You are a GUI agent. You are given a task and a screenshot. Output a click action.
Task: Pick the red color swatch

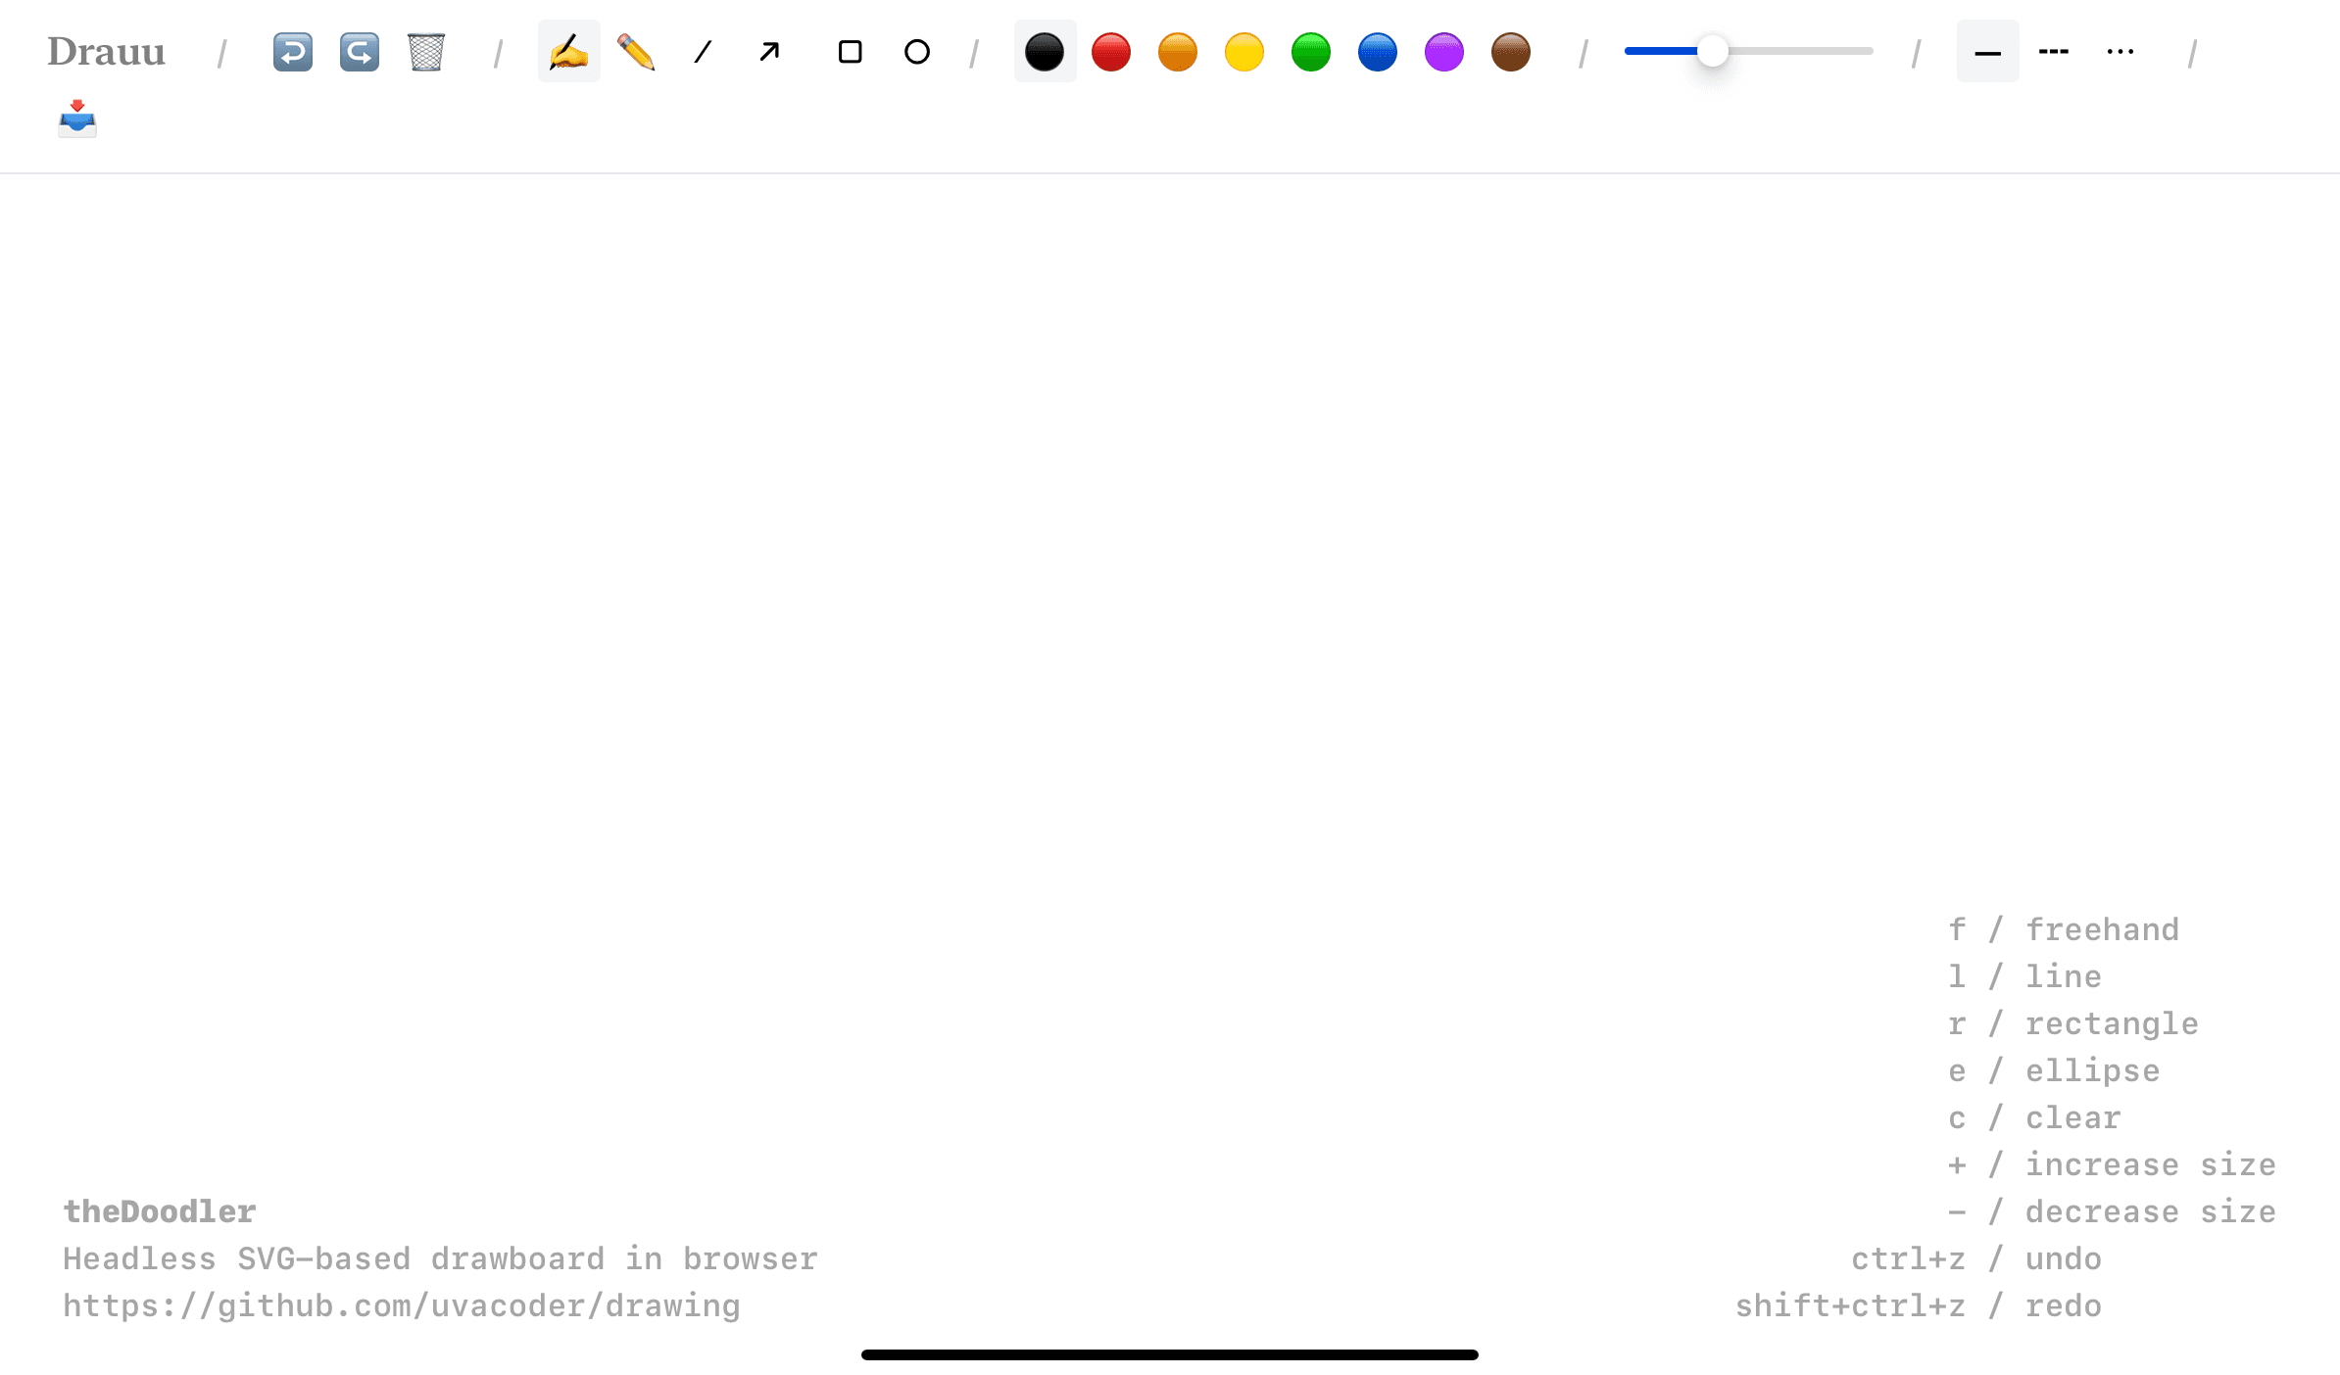[x=1111, y=52]
